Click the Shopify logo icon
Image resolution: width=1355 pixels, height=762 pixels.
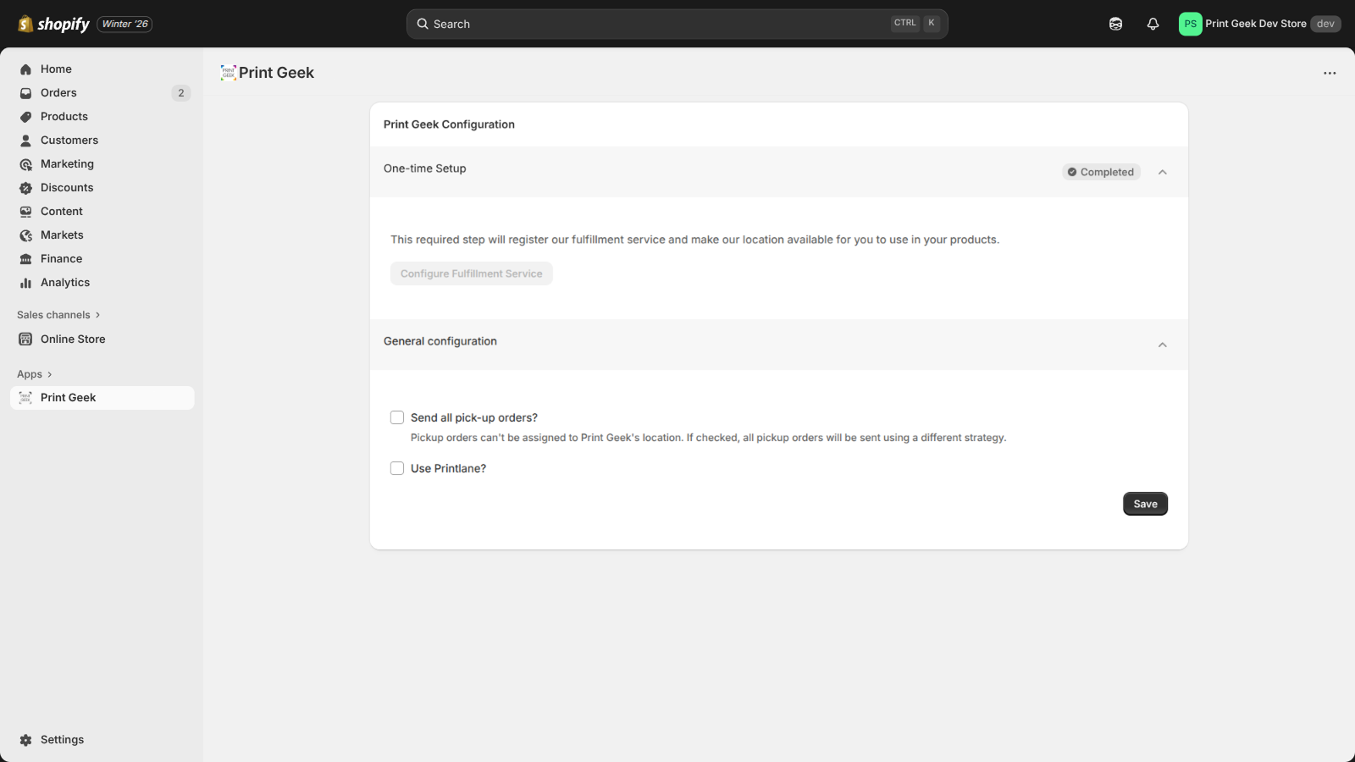pos(25,24)
